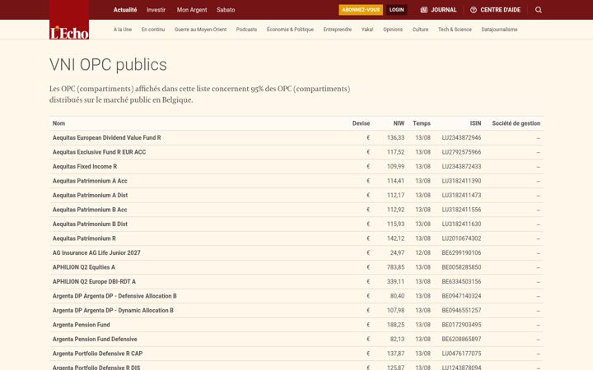Open Aequitas Exclusive Fund R EUR ACC
The height and width of the screenshot is (370, 593).
point(99,152)
